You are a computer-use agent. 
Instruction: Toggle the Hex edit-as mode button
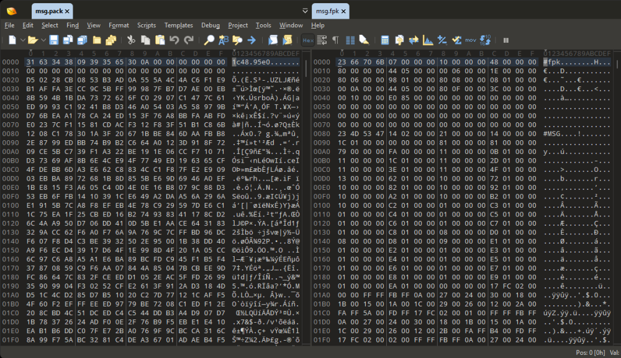(x=308, y=40)
